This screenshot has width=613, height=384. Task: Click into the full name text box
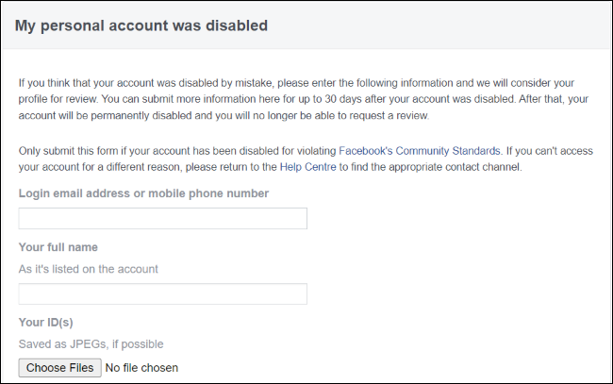(162, 293)
